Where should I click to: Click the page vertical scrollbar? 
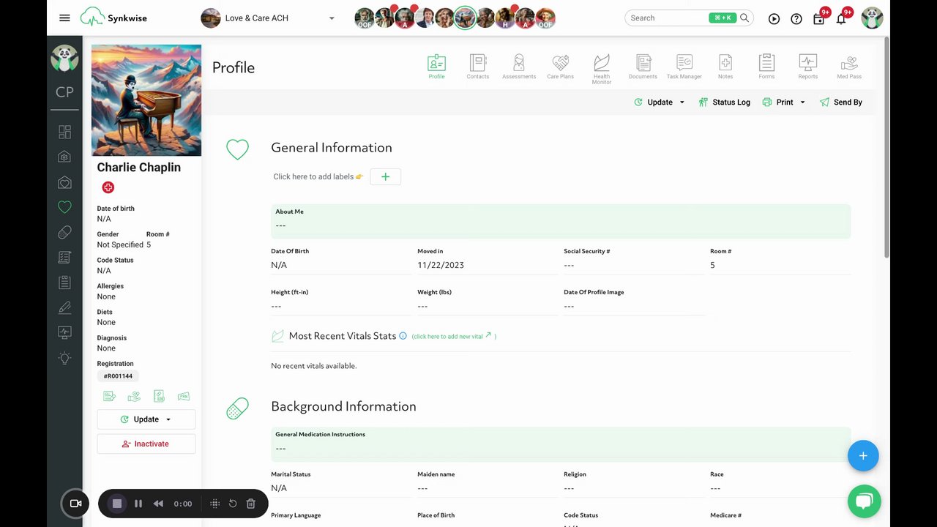[886, 146]
